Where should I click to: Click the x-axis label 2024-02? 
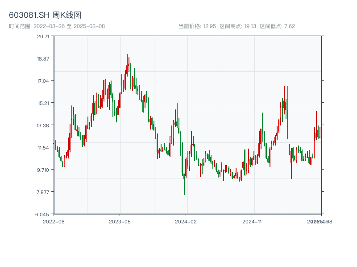(186, 222)
